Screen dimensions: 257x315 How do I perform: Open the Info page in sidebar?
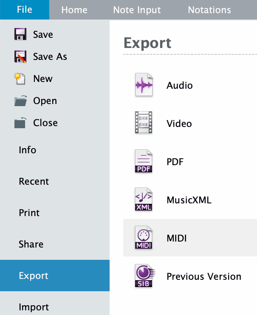(x=28, y=150)
